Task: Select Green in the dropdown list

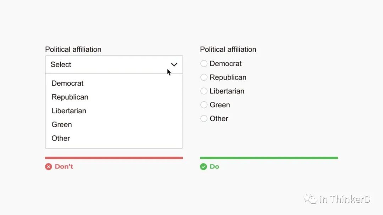Action: [x=62, y=125]
